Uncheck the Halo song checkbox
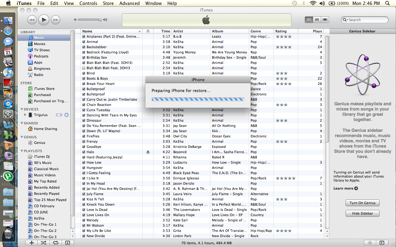The height and width of the screenshot is (247, 396). click(84, 152)
